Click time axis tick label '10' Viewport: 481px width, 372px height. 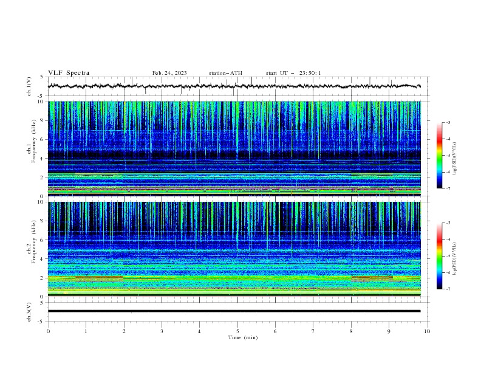(x=427, y=331)
